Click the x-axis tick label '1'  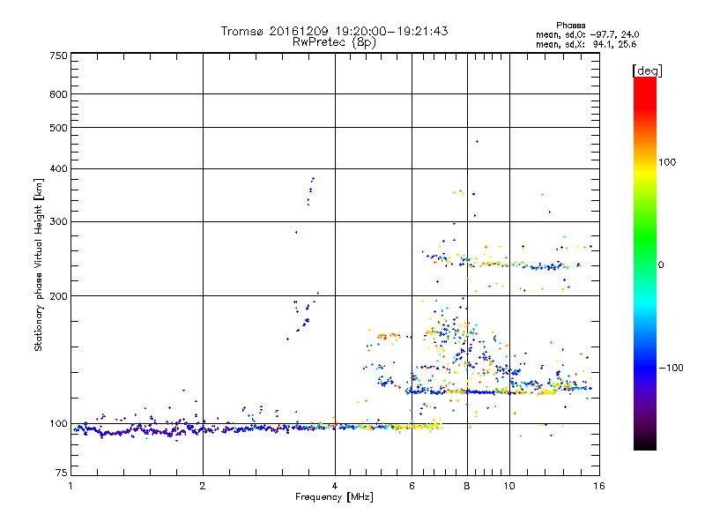click(70, 486)
